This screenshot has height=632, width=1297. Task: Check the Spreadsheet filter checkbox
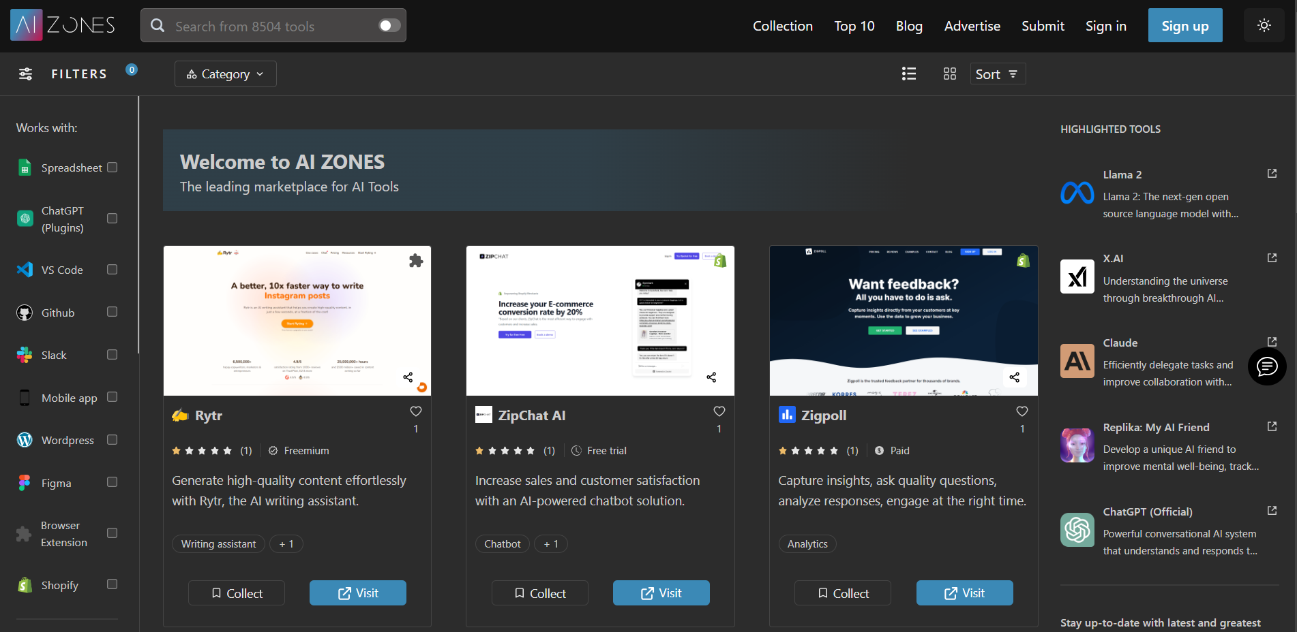113,168
